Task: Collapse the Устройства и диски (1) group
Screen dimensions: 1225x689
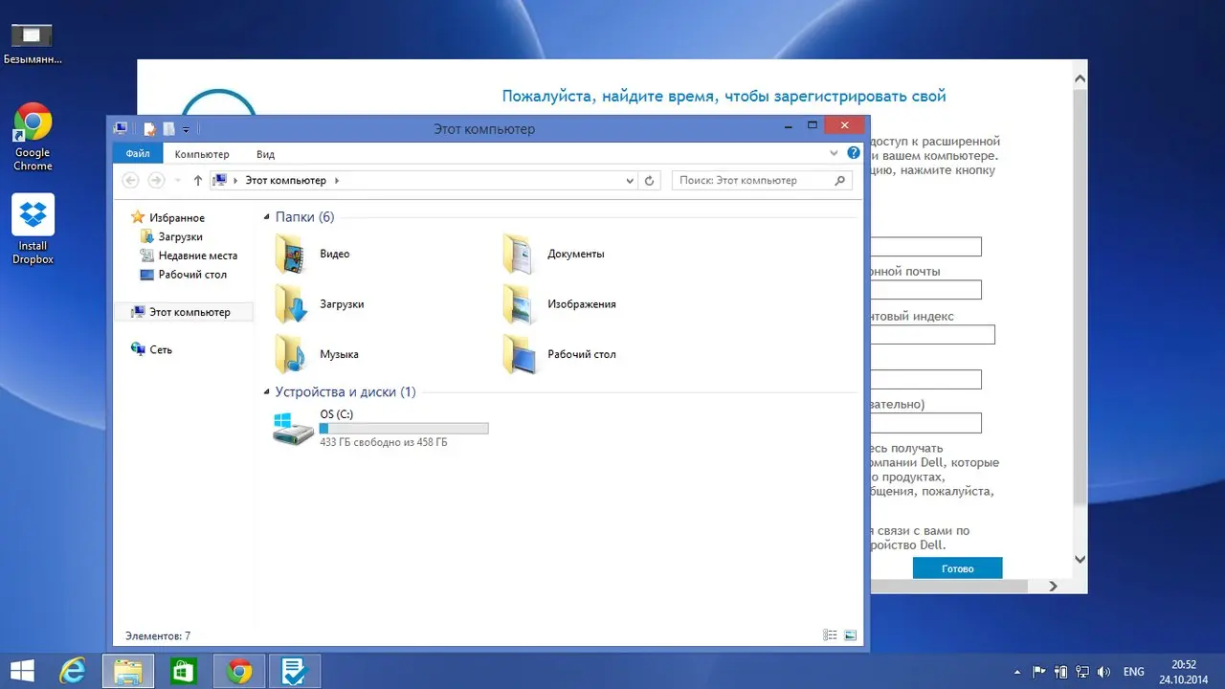Action: pyautogui.click(x=267, y=392)
